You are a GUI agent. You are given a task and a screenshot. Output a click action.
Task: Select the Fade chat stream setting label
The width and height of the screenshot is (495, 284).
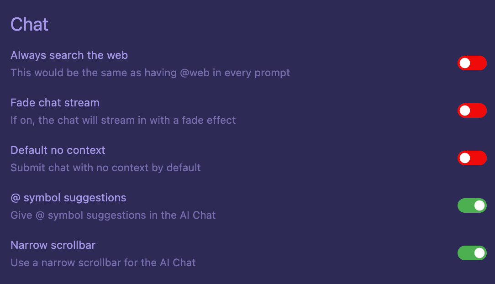click(x=55, y=103)
